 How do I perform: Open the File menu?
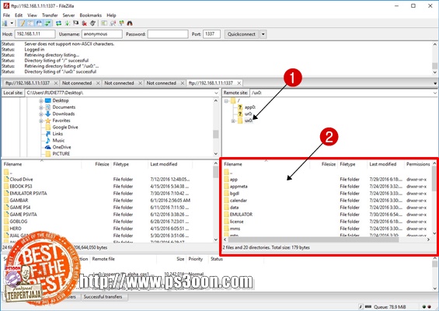(x=6, y=15)
